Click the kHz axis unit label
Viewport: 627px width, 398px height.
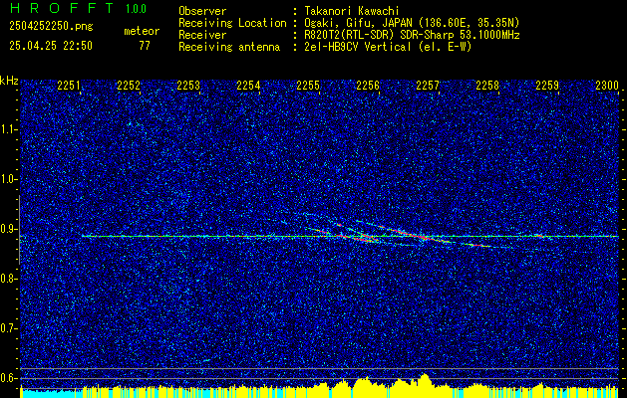click(x=9, y=81)
